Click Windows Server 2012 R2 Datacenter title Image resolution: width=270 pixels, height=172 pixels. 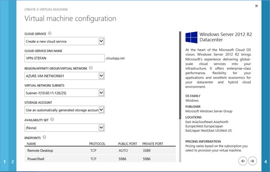click(226, 37)
